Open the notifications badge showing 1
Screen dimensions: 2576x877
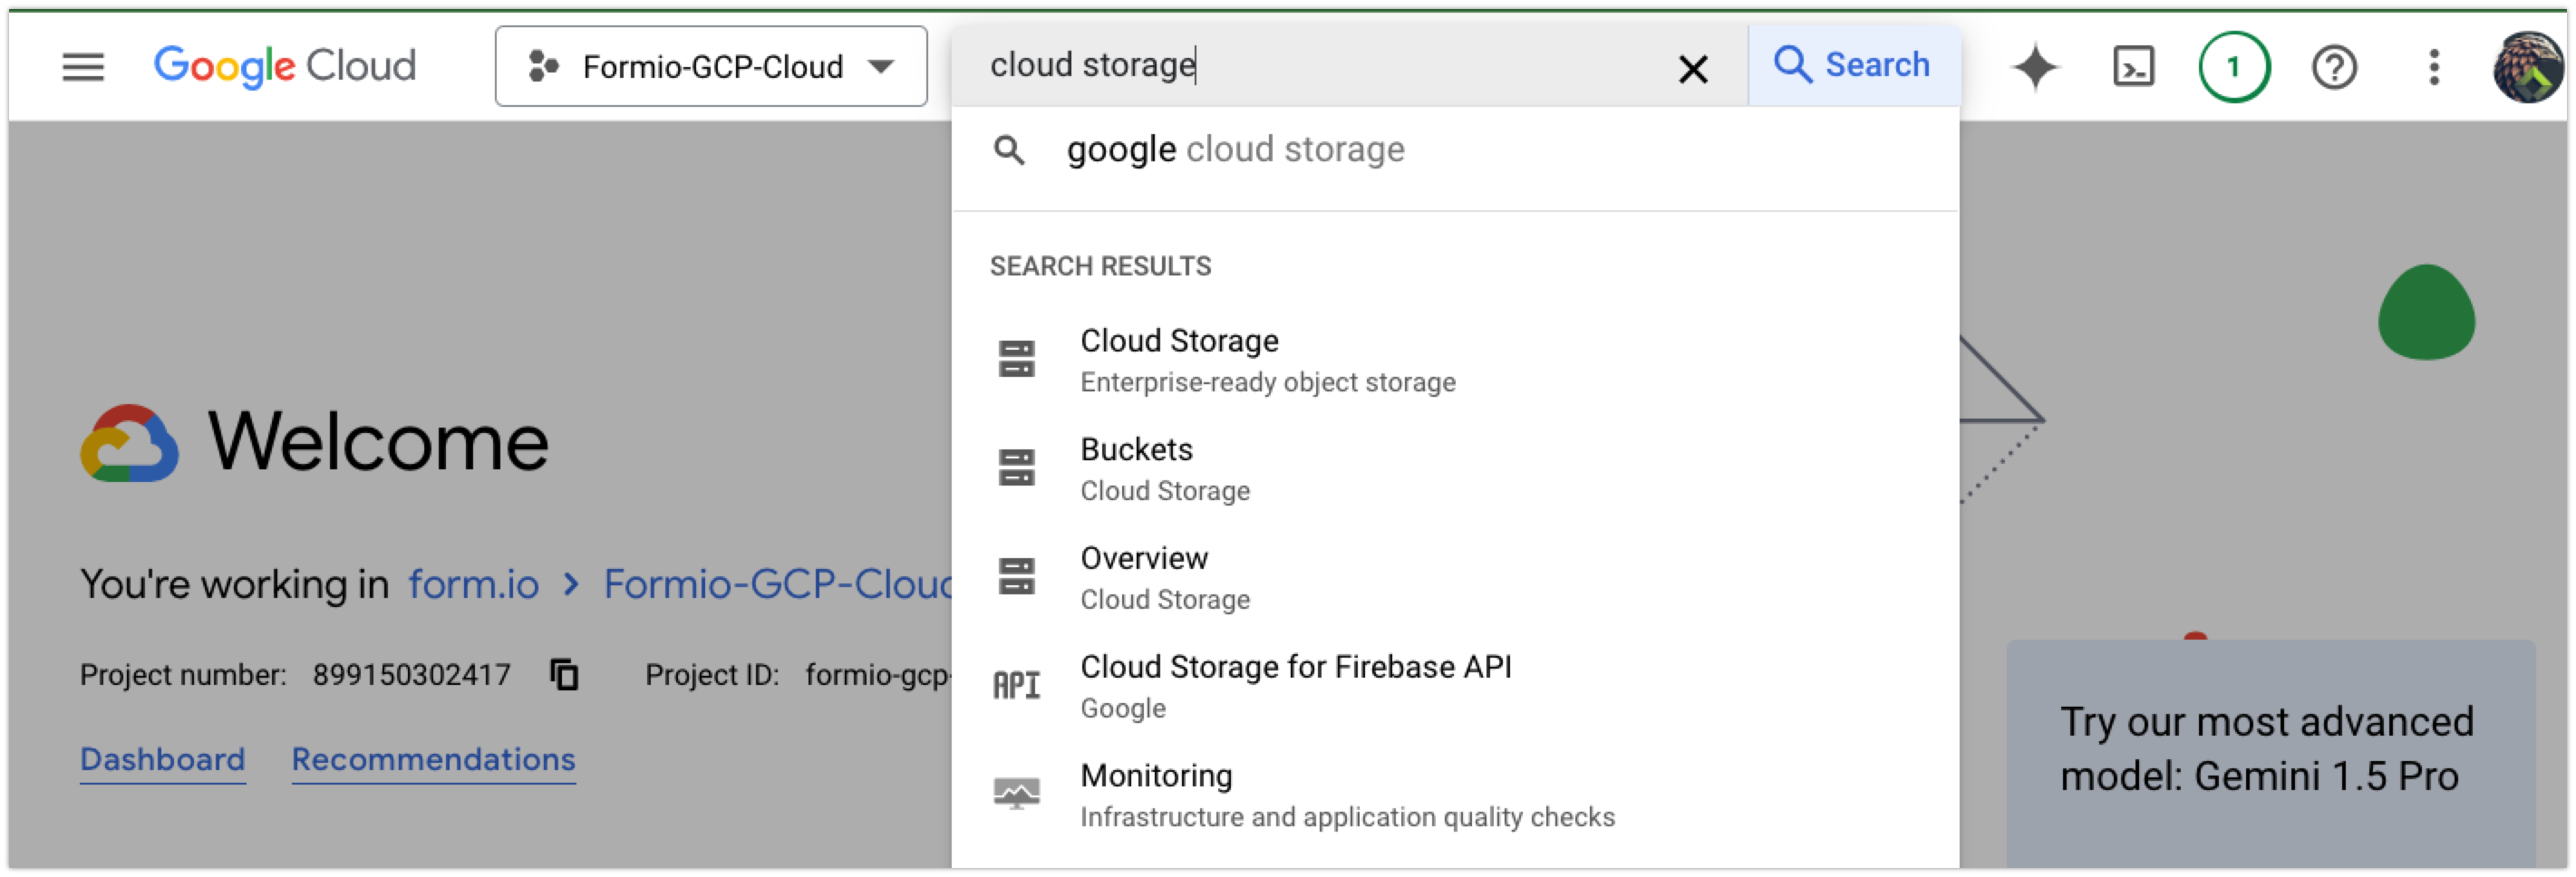(2233, 67)
